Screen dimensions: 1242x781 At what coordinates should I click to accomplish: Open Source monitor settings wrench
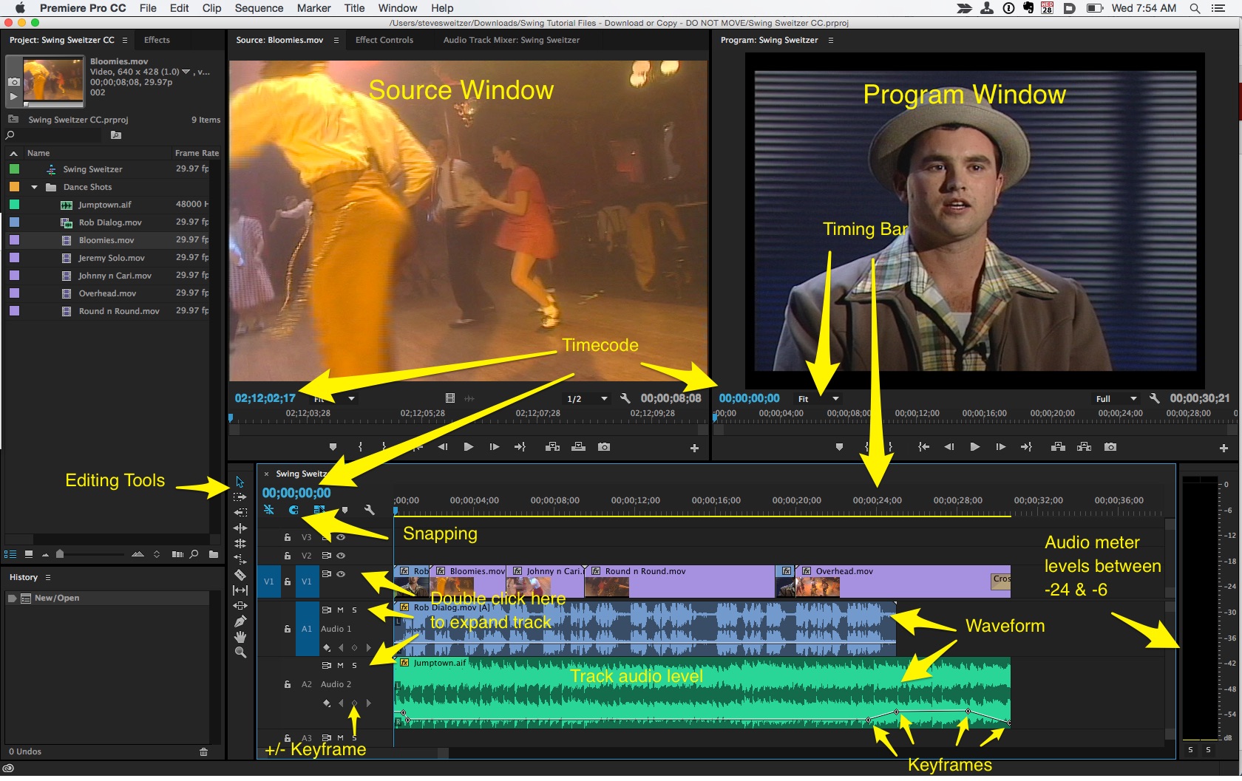tap(625, 398)
